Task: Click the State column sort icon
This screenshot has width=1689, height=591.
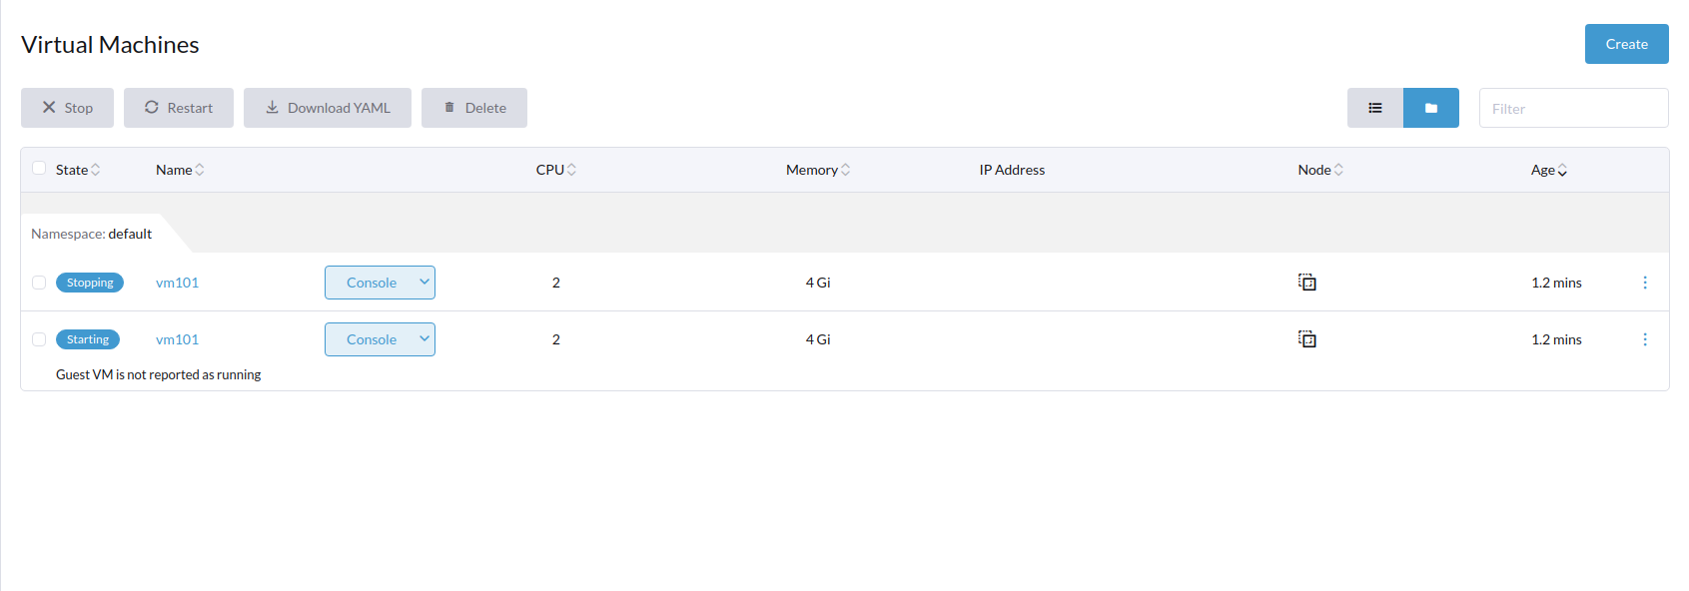Action: pyautogui.click(x=94, y=170)
